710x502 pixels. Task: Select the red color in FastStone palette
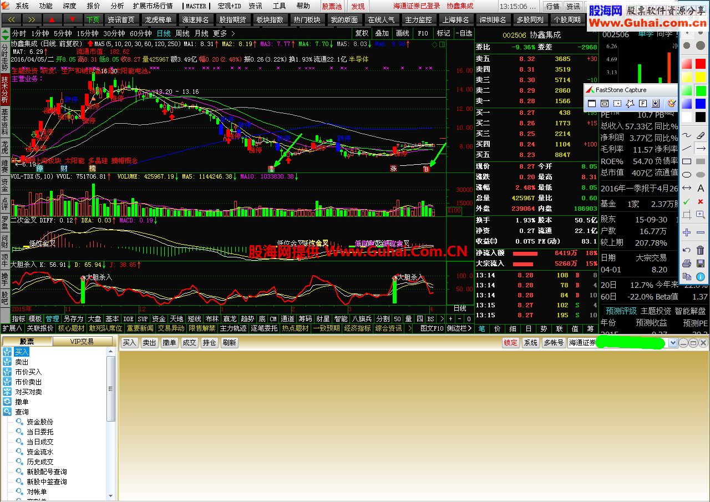coord(701,64)
